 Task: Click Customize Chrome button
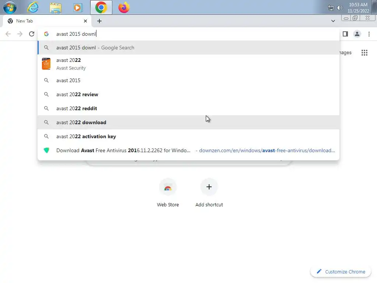click(341, 272)
